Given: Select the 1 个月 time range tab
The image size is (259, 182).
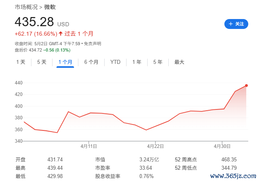Looking at the screenshot, I should (x=65, y=62).
